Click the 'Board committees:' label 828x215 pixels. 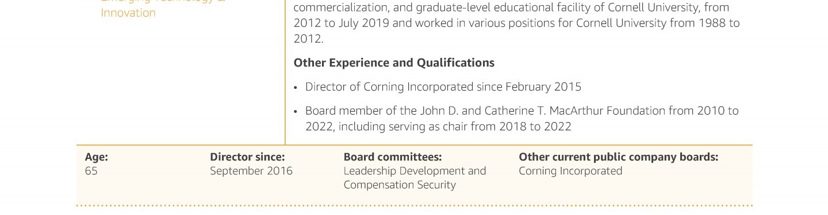[x=393, y=157]
